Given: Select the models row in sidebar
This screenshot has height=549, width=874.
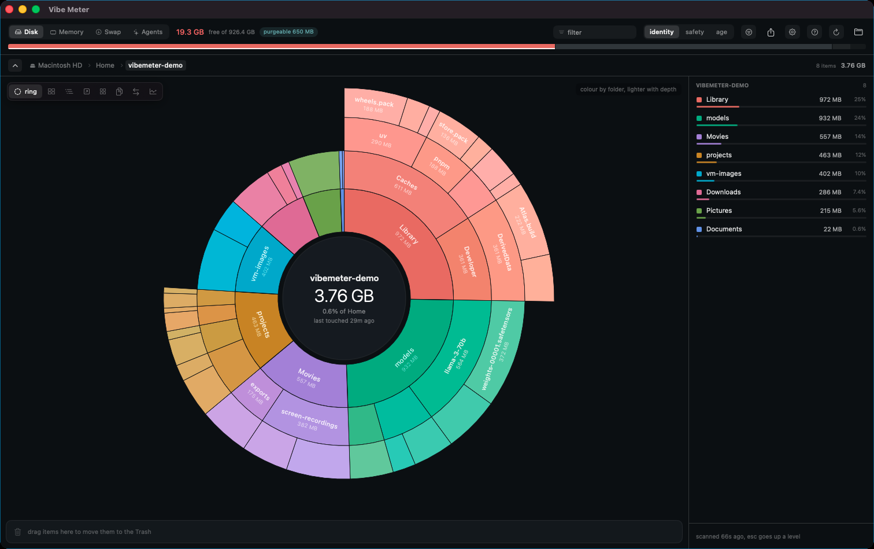Looking at the screenshot, I should pos(781,119).
